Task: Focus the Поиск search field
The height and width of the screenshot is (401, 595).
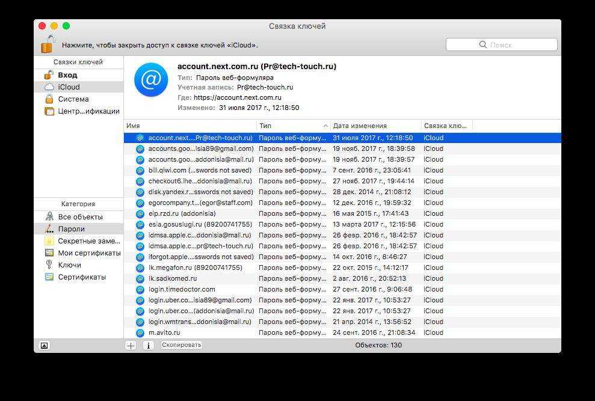Action: (501, 44)
